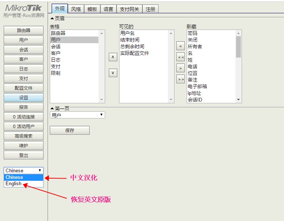
Task: Select 限制 in the 表格 list
Action: [75, 73]
